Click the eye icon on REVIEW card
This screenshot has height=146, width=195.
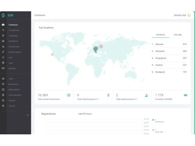tap(186, 95)
